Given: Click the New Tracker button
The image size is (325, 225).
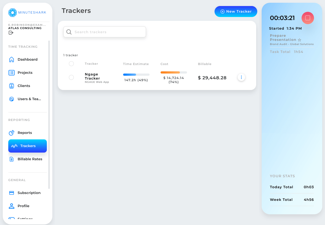Looking at the screenshot, I should (236, 12).
